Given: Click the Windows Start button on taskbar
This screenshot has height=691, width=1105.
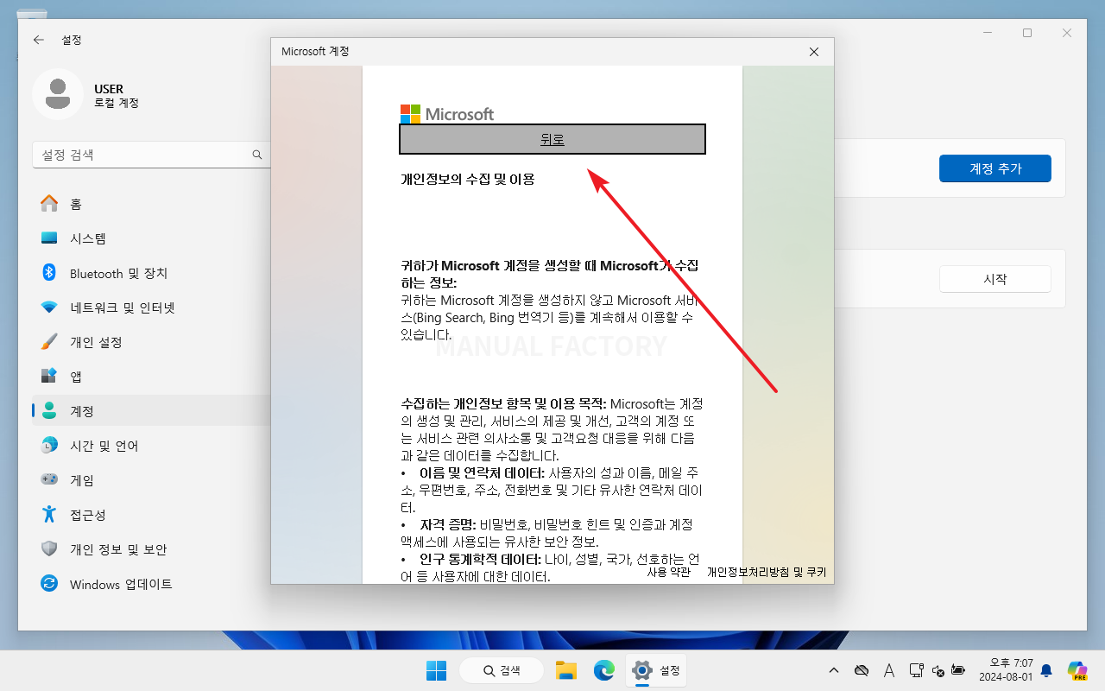Looking at the screenshot, I should (x=436, y=670).
